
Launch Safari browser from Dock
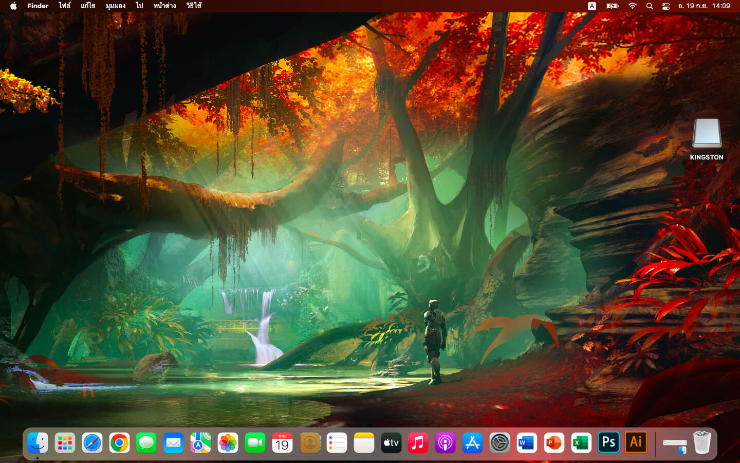click(x=92, y=443)
